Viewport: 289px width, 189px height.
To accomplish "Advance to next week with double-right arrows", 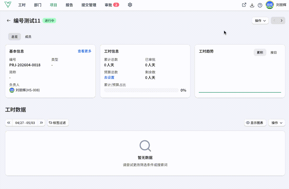I will tap(41, 123).
